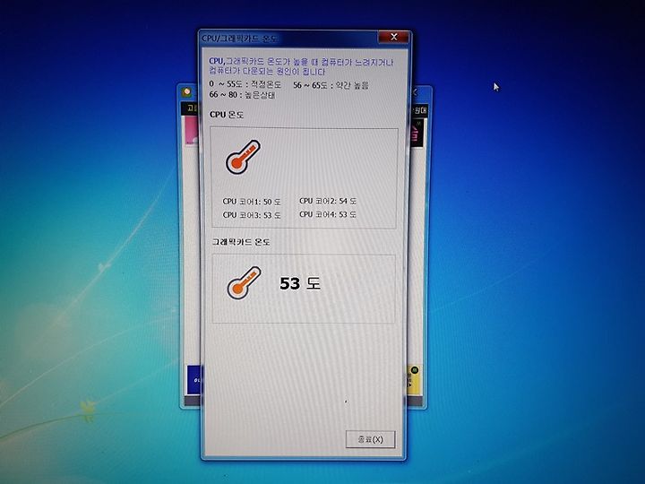Click the CPU 온도 heading
This screenshot has width=645, height=484.
click(227, 115)
